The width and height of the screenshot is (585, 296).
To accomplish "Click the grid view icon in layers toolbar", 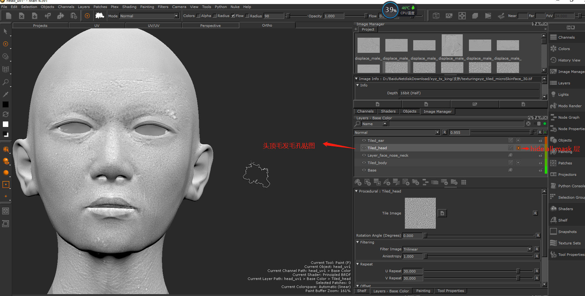I will coord(464,182).
